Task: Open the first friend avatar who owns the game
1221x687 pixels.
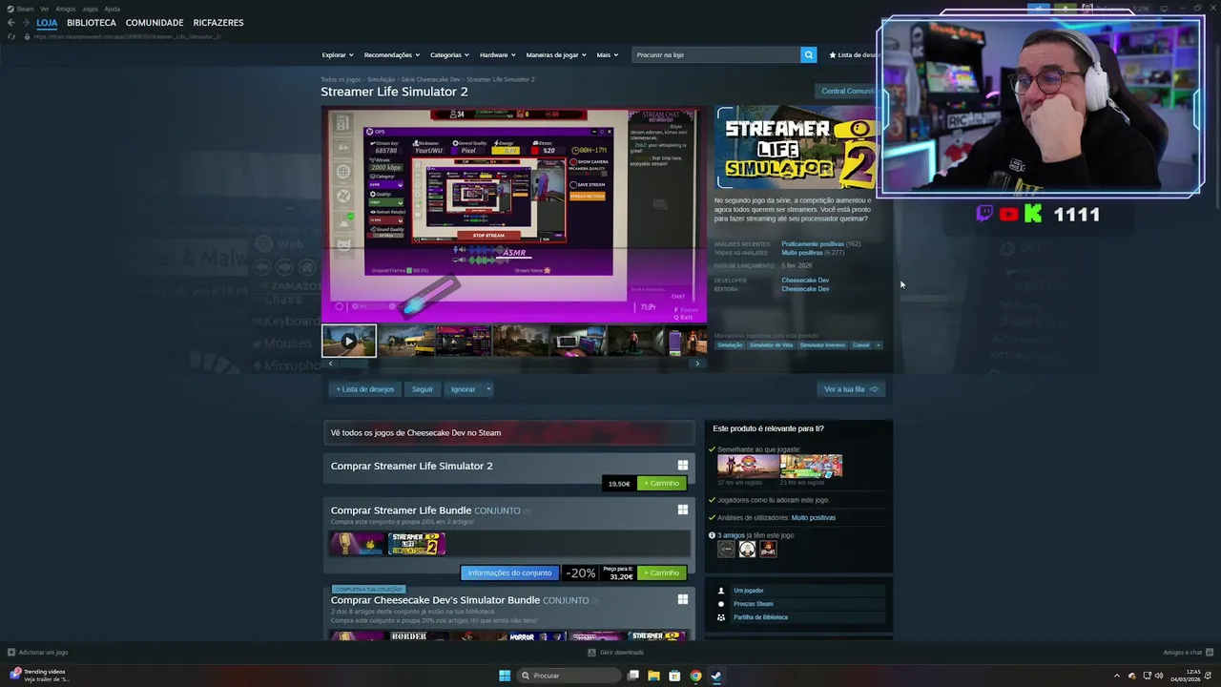Action: (x=726, y=549)
